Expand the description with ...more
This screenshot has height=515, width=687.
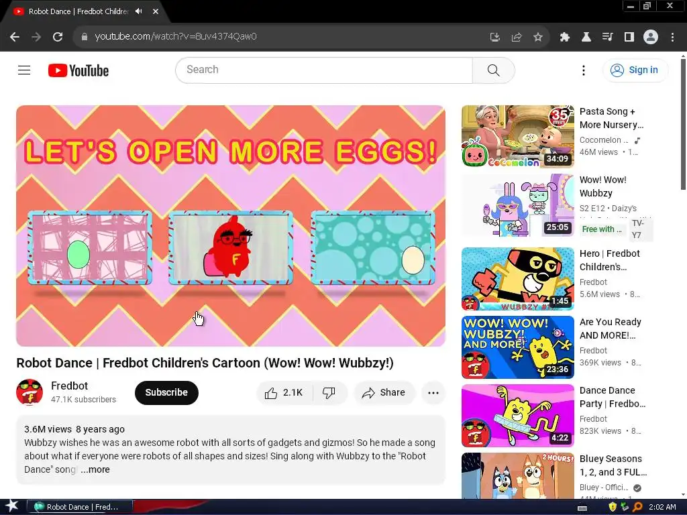tap(95, 469)
